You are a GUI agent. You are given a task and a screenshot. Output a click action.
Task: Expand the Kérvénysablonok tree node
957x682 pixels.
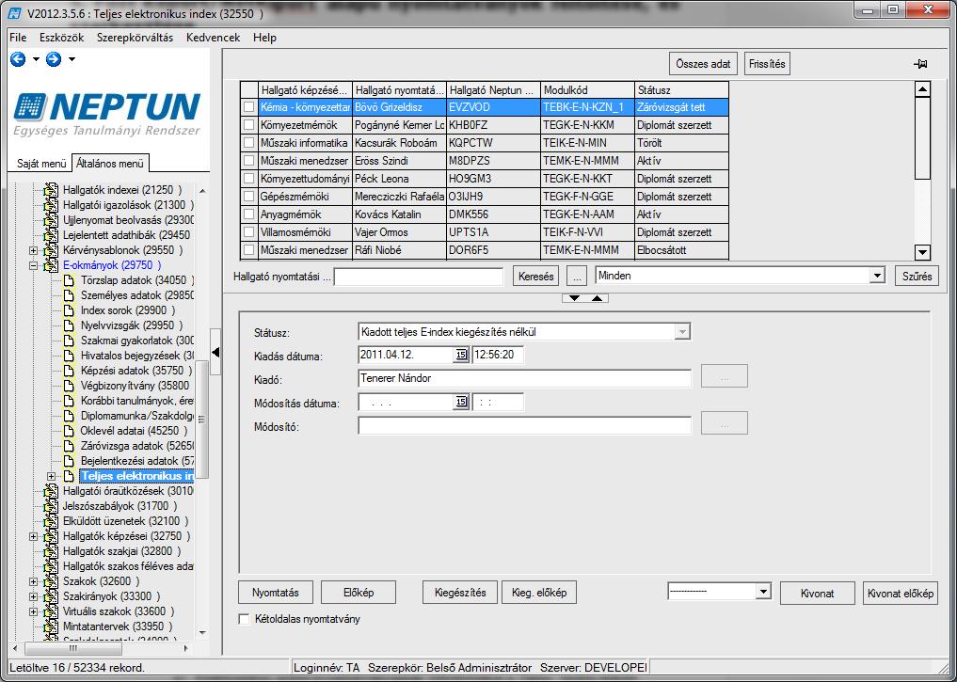pyautogui.click(x=34, y=250)
